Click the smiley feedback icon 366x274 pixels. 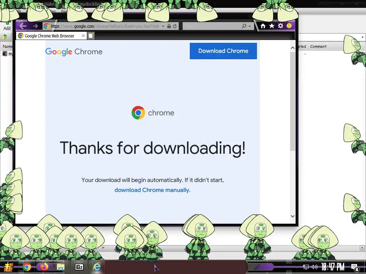pyautogui.click(x=289, y=26)
